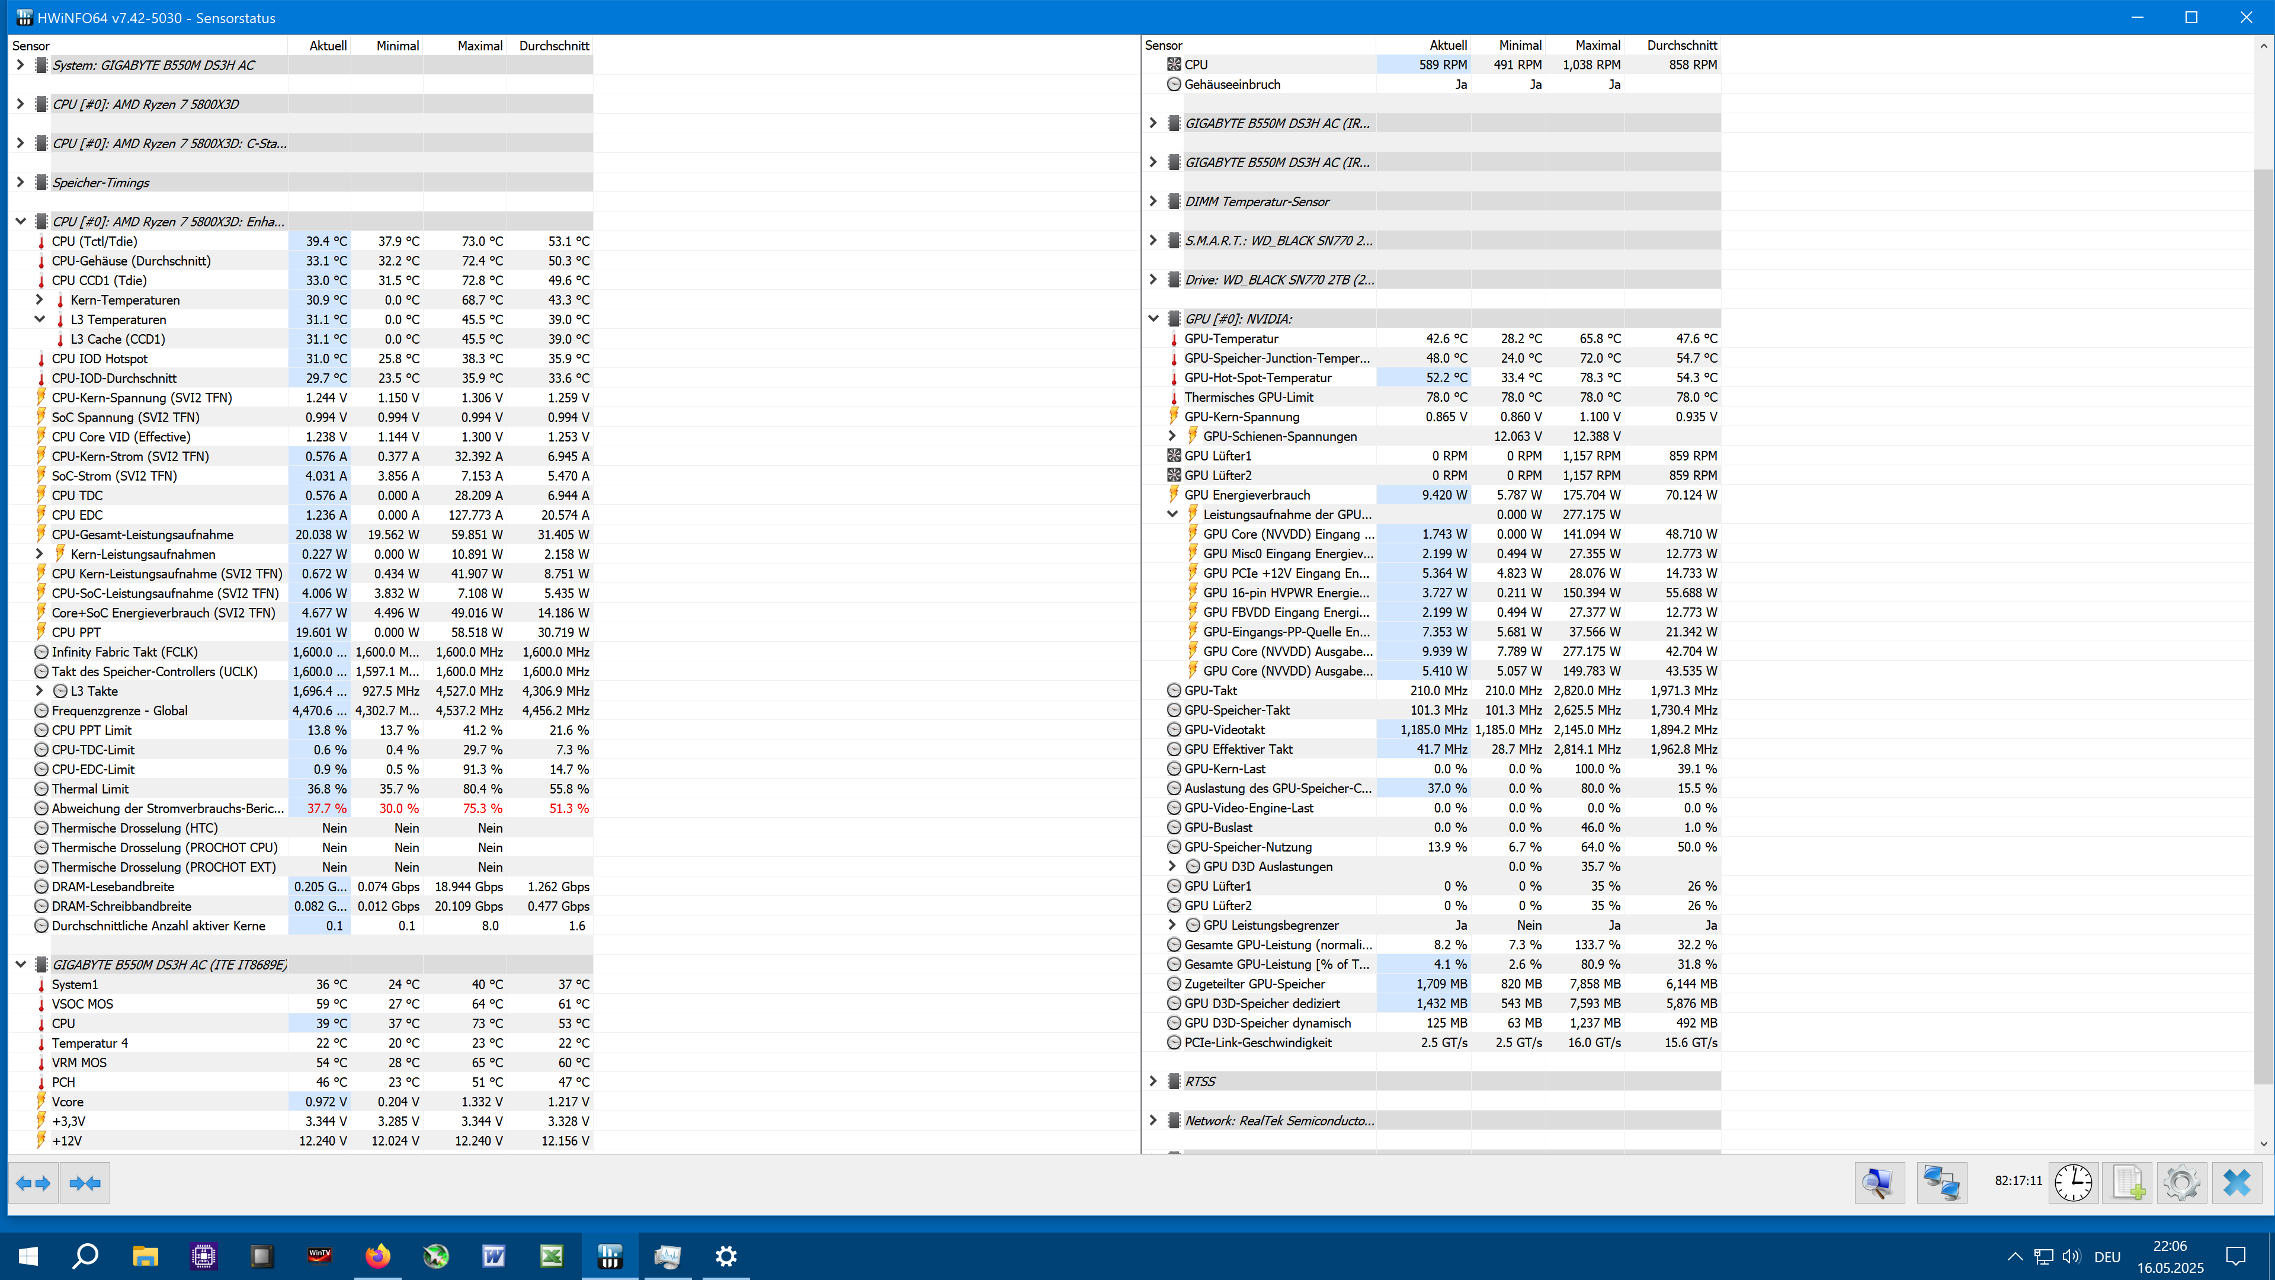Screen dimensions: 2275x1280
Task: Open Firefox from the taskbar
Action: (x=378, y=1255)
